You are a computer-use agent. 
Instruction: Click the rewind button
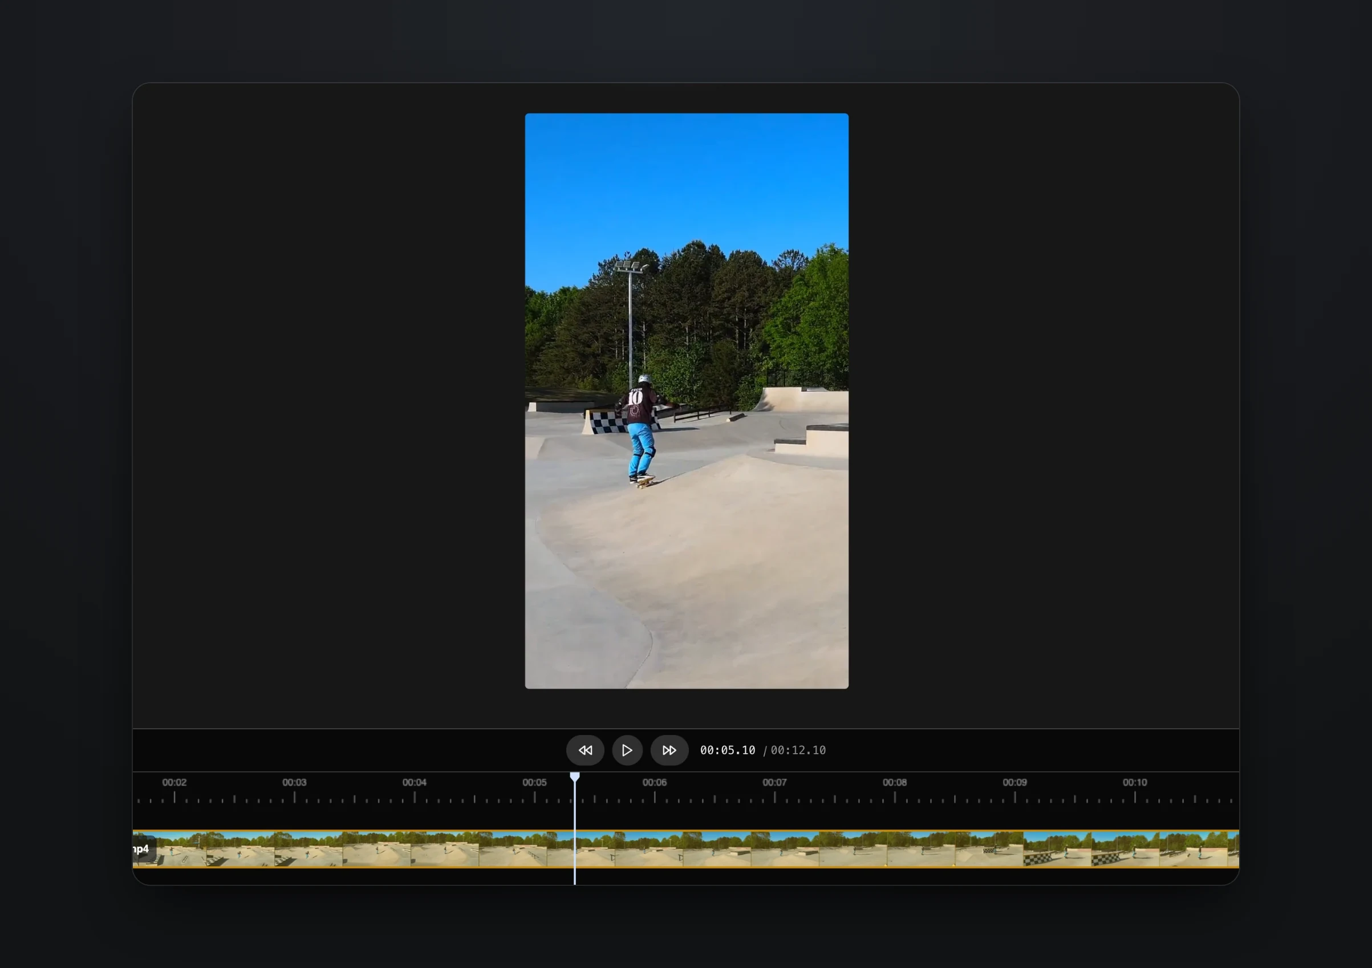point(585,750)
